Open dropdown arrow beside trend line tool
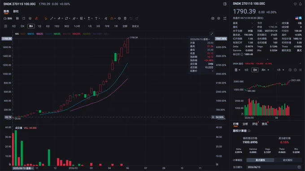This screenshot has width=305, height=171. pyautogui.click(x=55, y=18)
